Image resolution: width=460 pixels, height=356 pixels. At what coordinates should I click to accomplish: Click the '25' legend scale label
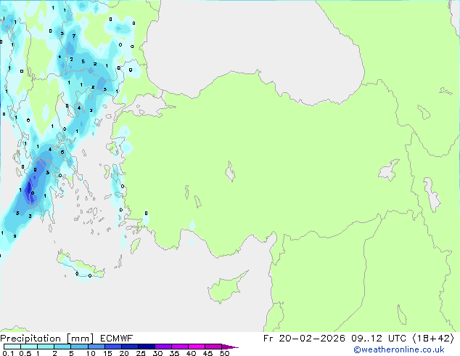(141, 353)
